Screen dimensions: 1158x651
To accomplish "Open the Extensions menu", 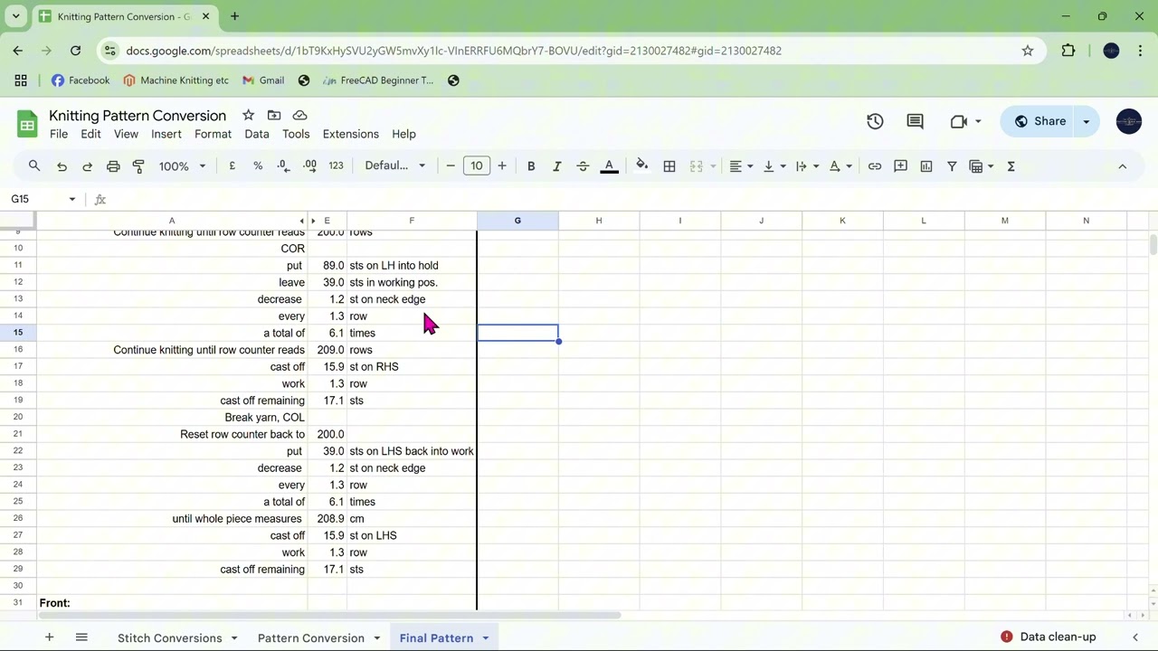I will pos(351,134).
